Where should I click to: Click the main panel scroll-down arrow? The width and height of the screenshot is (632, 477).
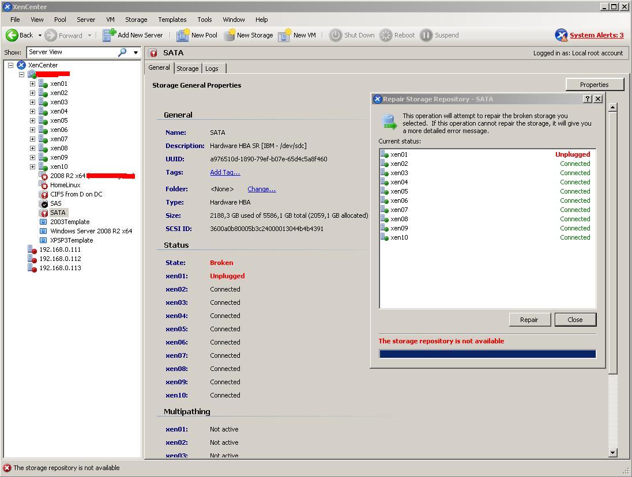pos(612,453)
